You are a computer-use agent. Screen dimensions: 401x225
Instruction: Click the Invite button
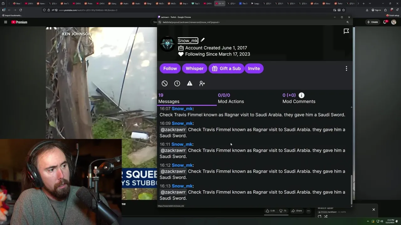point(254,68)
